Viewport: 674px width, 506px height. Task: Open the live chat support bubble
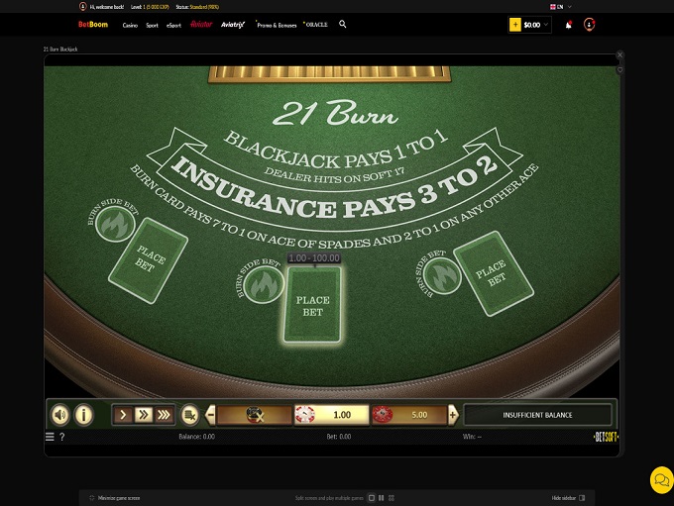[660, 480]
